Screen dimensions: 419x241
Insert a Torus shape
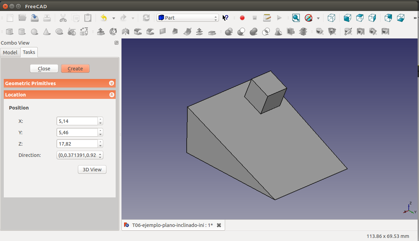click(x=59, y=32)
